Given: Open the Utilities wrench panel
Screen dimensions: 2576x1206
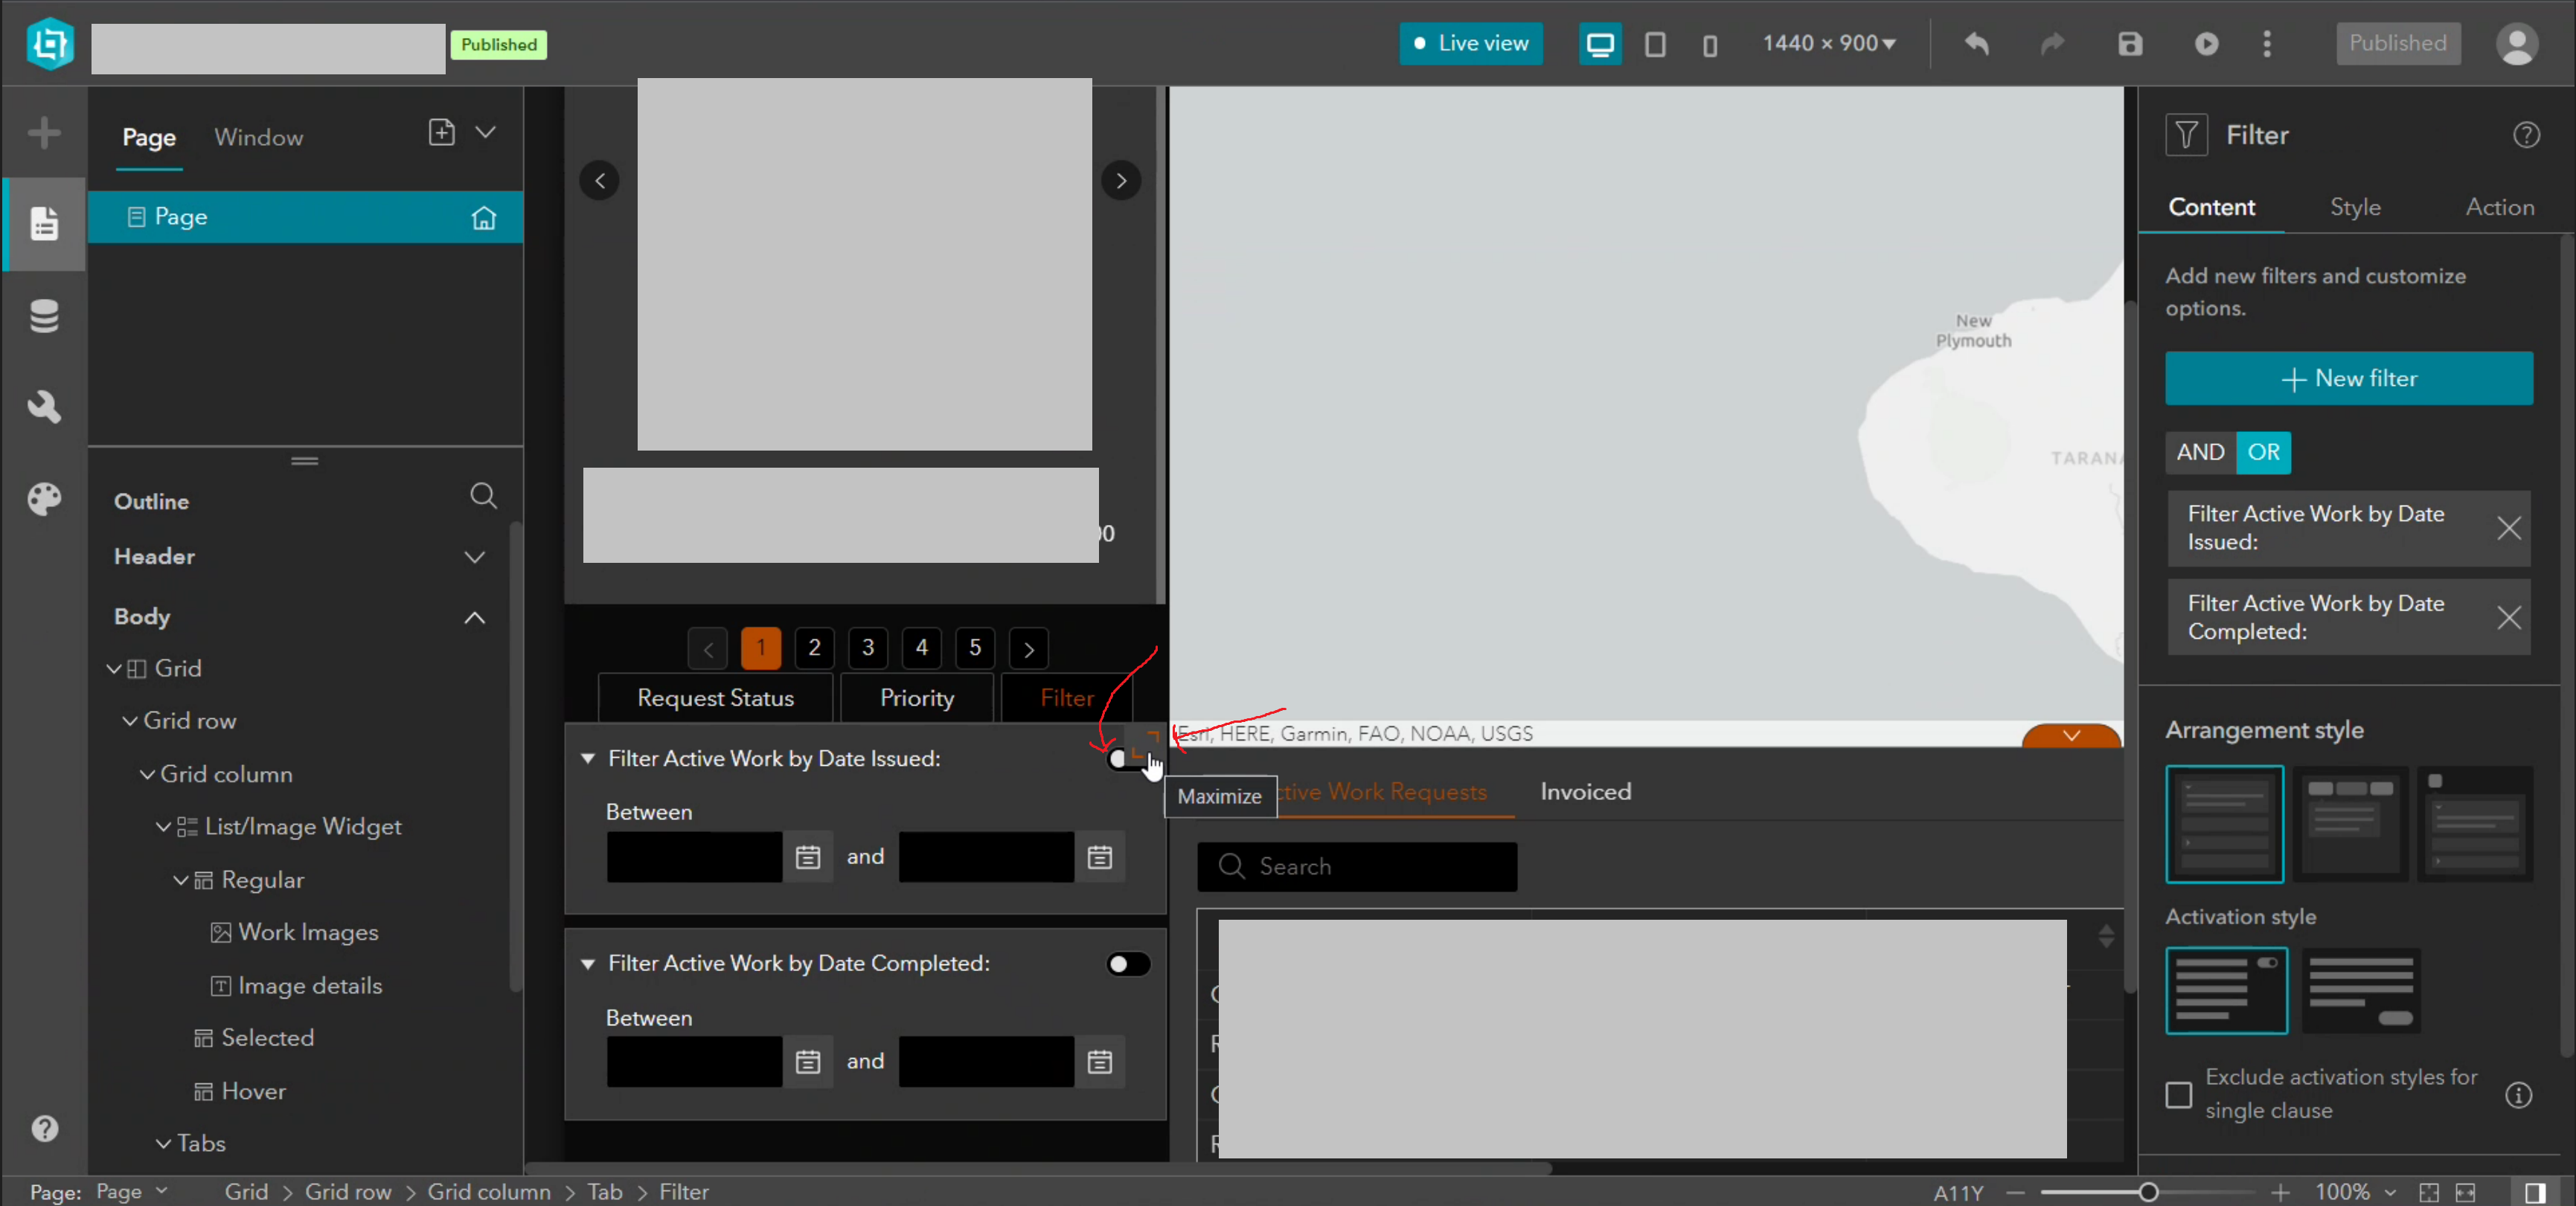Looking at the screenshot, I should [44, 407].
